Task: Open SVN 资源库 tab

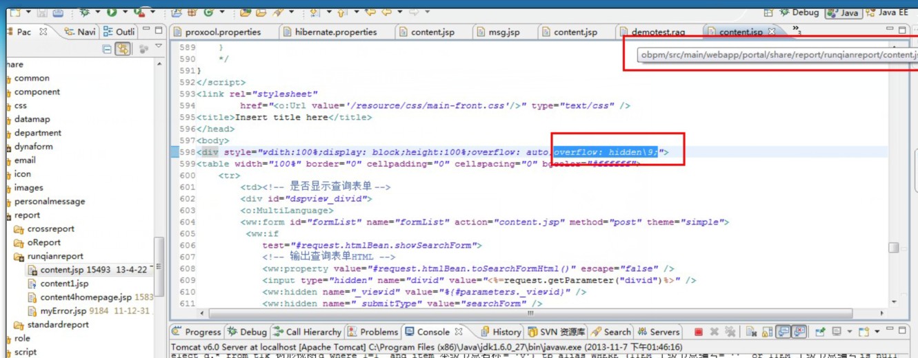Action: pyautogui.click(x=556, y=332)
